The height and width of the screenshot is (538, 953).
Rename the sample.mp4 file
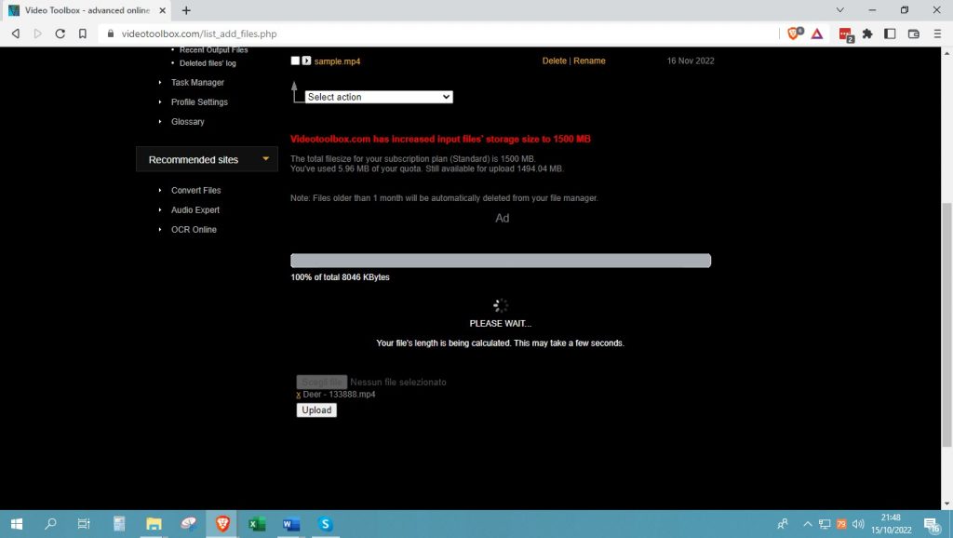click(589, 60)
